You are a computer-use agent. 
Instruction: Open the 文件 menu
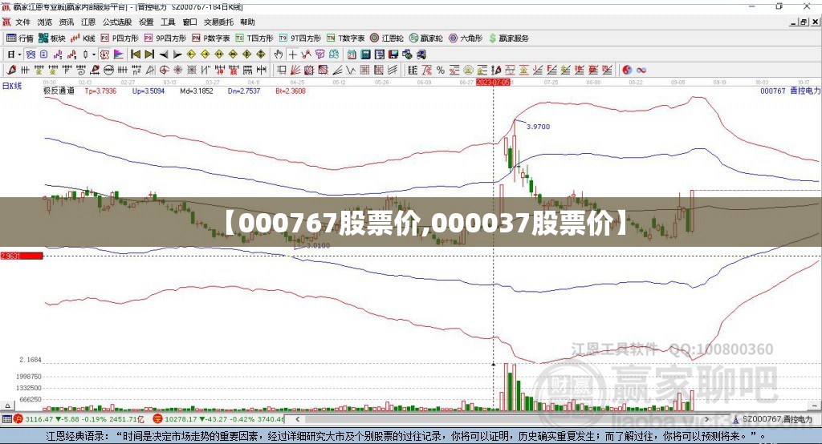22,22
